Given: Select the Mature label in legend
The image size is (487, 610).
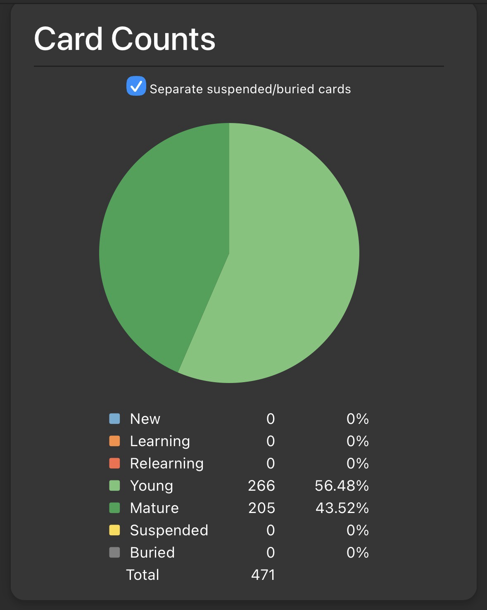Looking at the screenshot, I should [154, 508].
